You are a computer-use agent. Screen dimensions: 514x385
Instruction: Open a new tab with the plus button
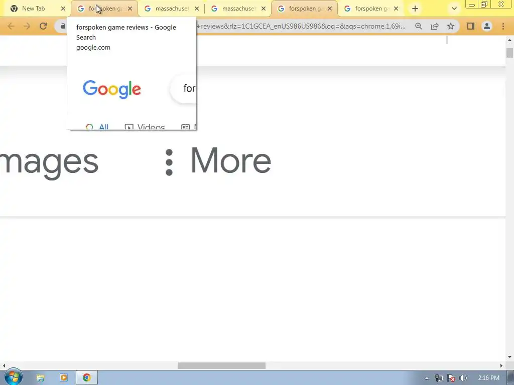point(415,9)
